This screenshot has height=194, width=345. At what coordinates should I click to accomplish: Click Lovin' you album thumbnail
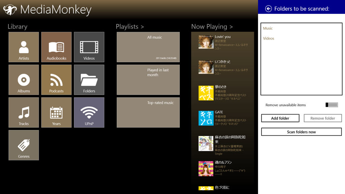click(206, 42)
